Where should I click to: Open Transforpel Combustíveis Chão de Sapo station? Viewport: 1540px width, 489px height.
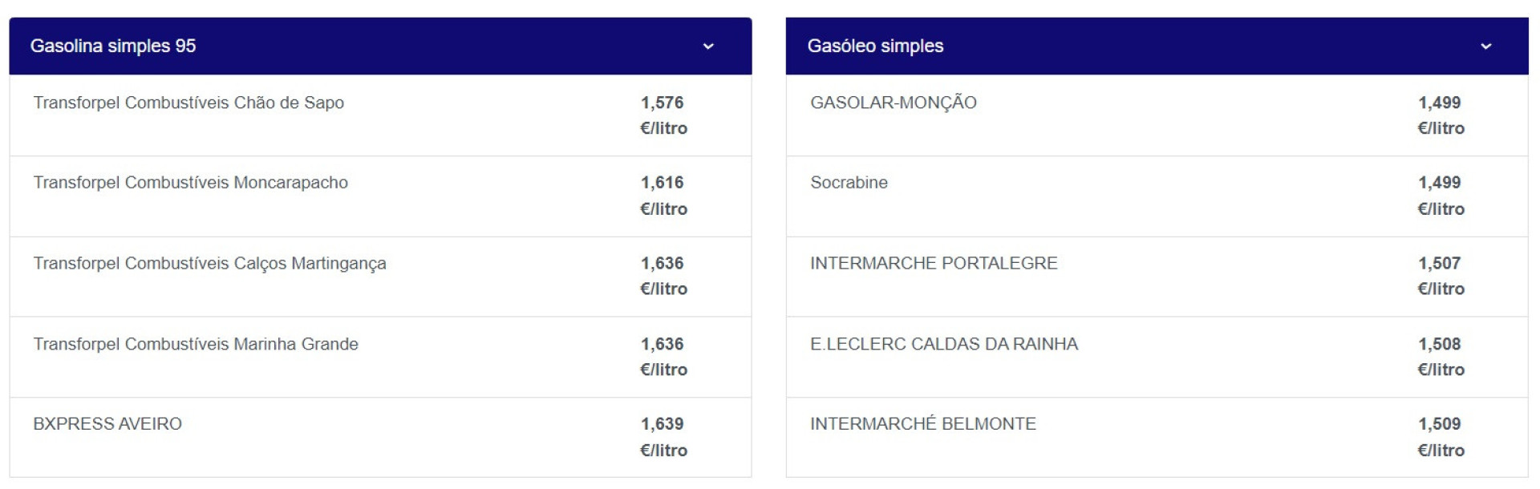(x=188, y=103)
